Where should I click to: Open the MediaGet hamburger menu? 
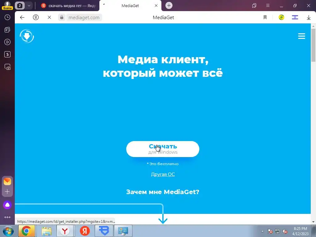click(x=301, y=36)
